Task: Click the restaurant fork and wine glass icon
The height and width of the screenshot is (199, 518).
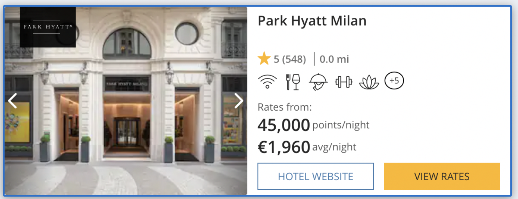Action: (293, 82)
